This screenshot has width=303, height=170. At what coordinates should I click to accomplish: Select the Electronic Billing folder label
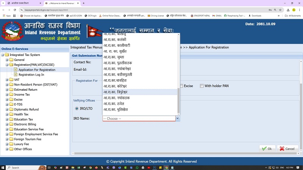click(25, 124)
